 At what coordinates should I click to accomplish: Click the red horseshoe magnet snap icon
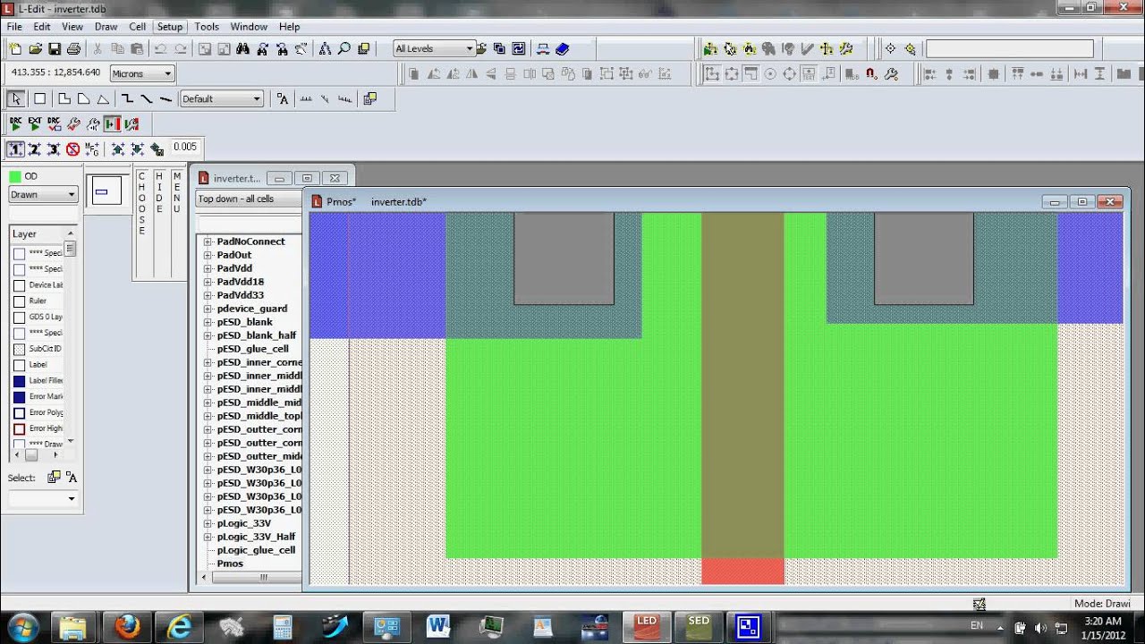pyautogui.click(x=871, y=74)
